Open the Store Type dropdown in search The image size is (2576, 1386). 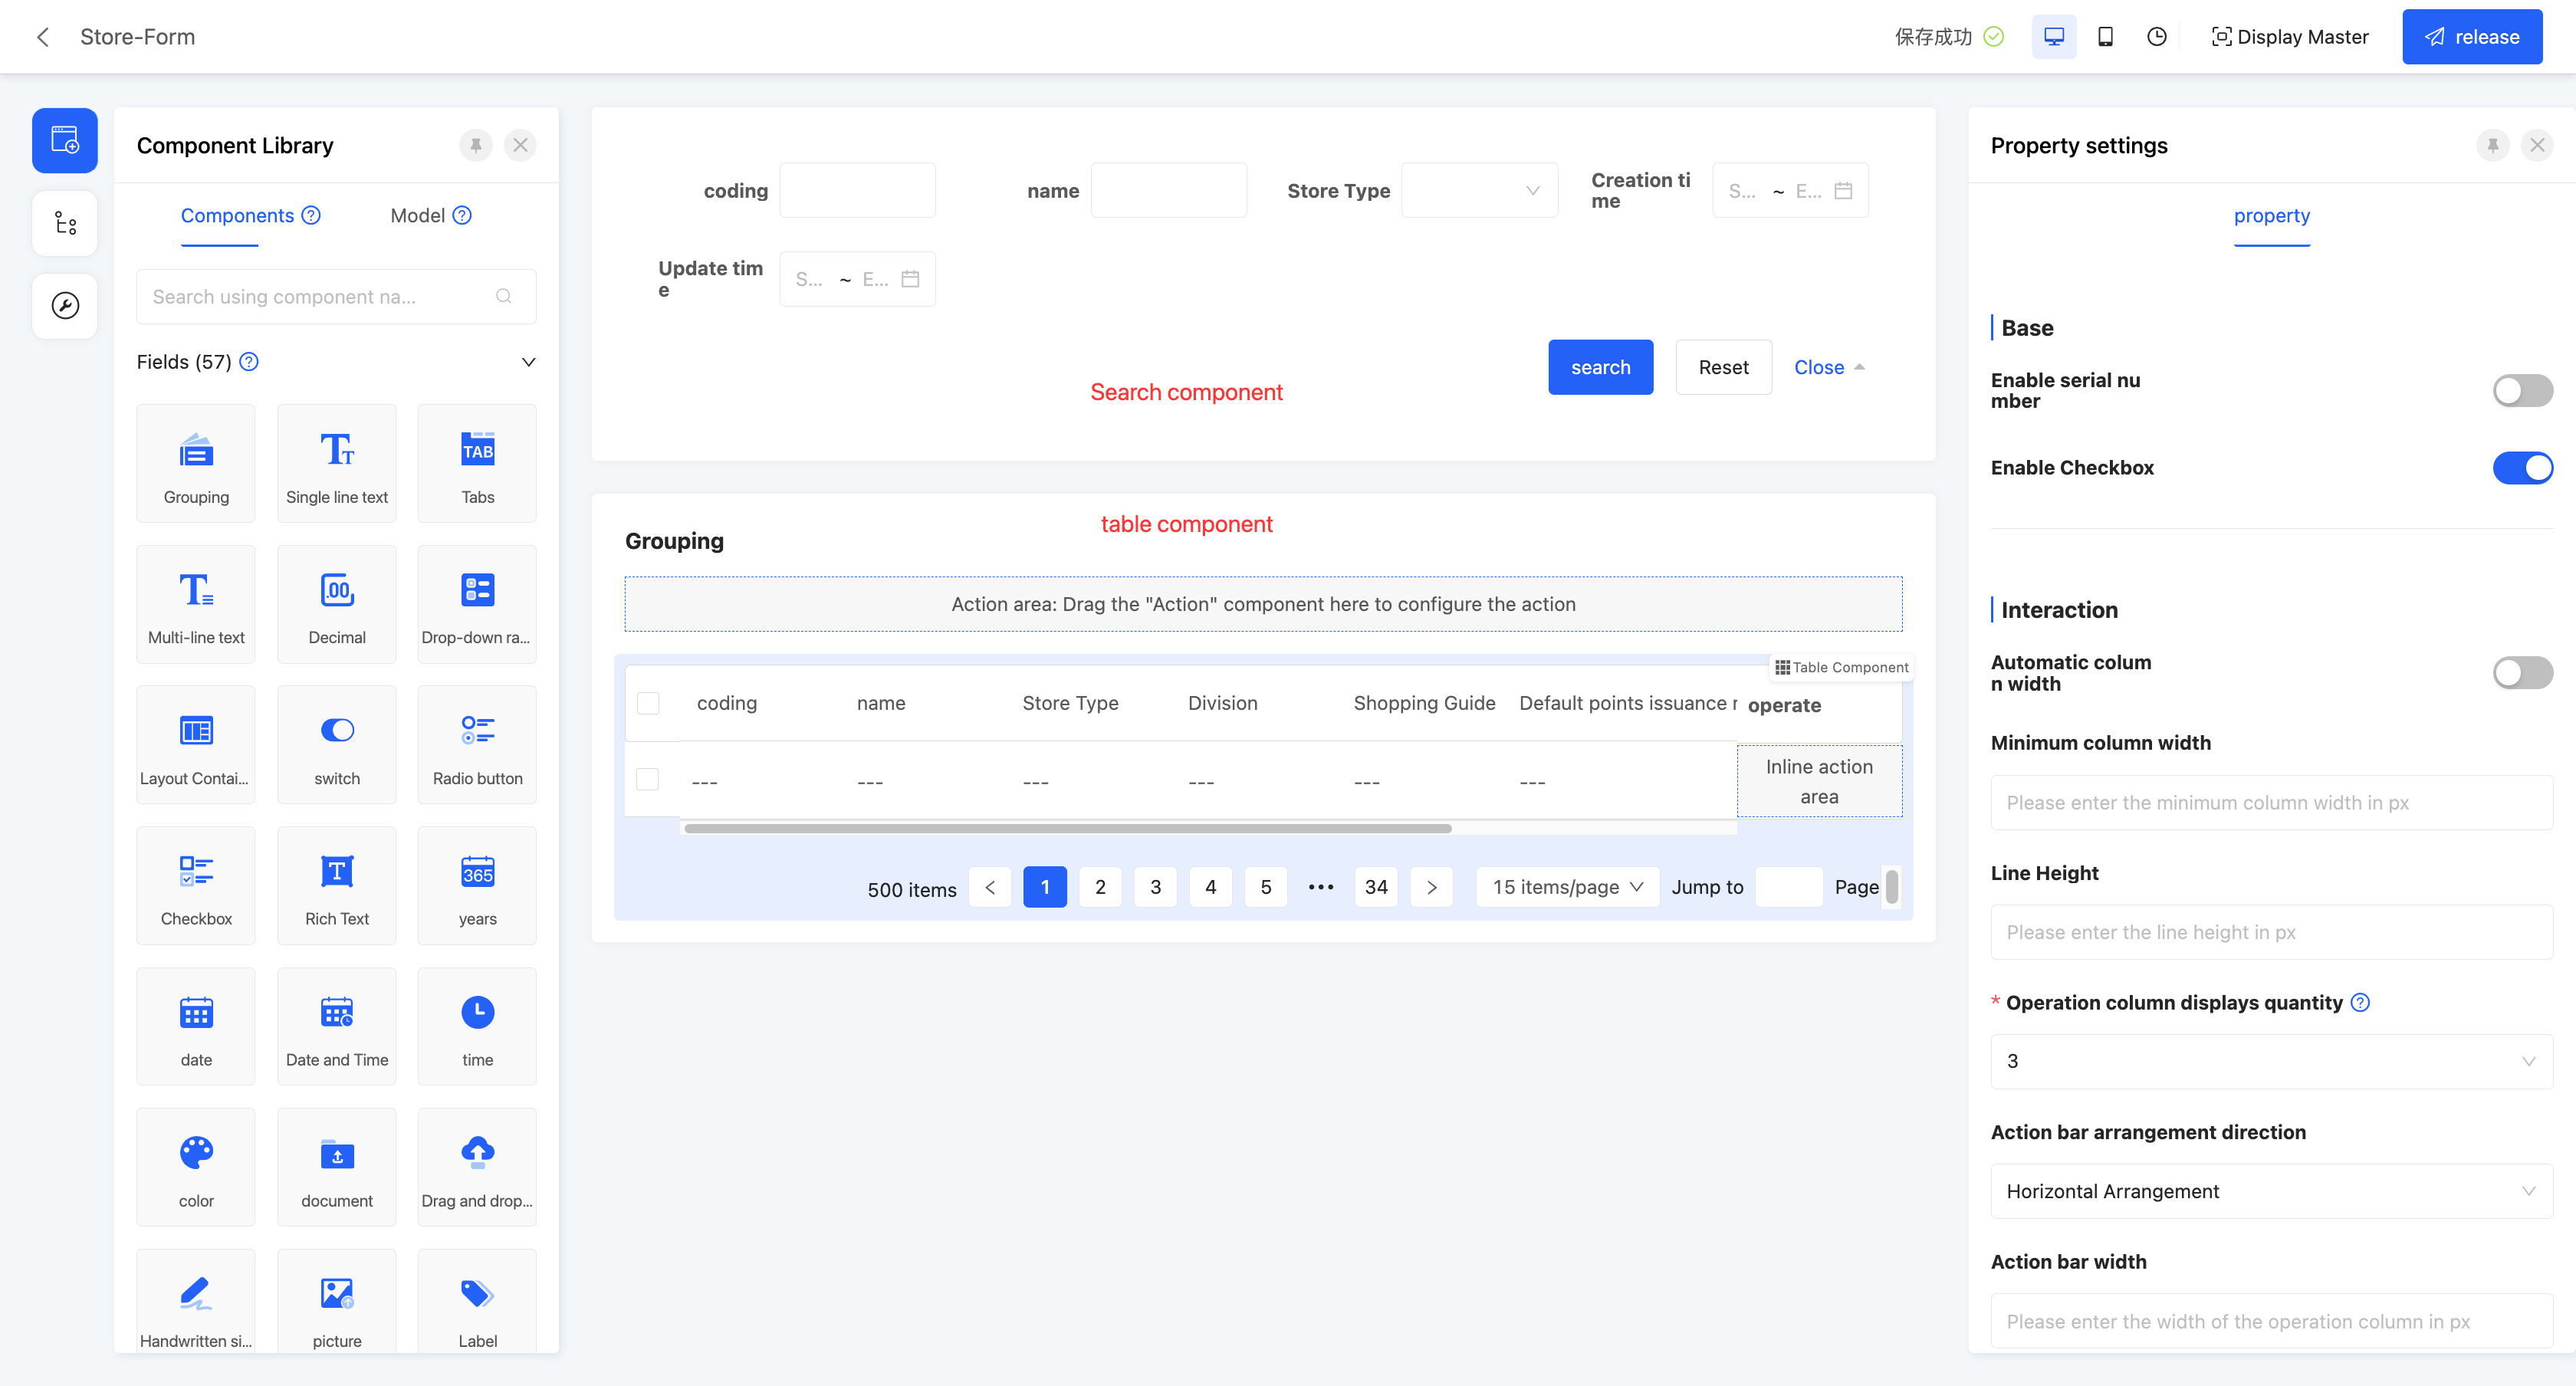pyautogui.click(x=1479, y=190)
